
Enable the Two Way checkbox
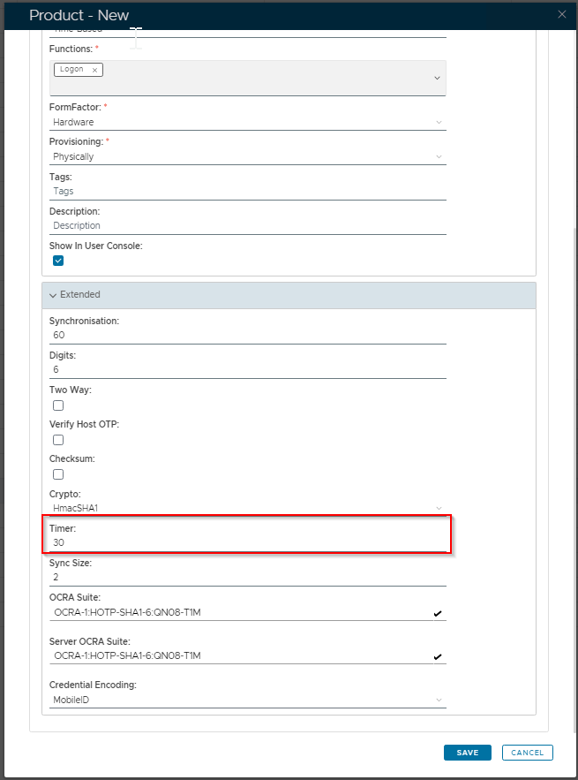point(58,405)
